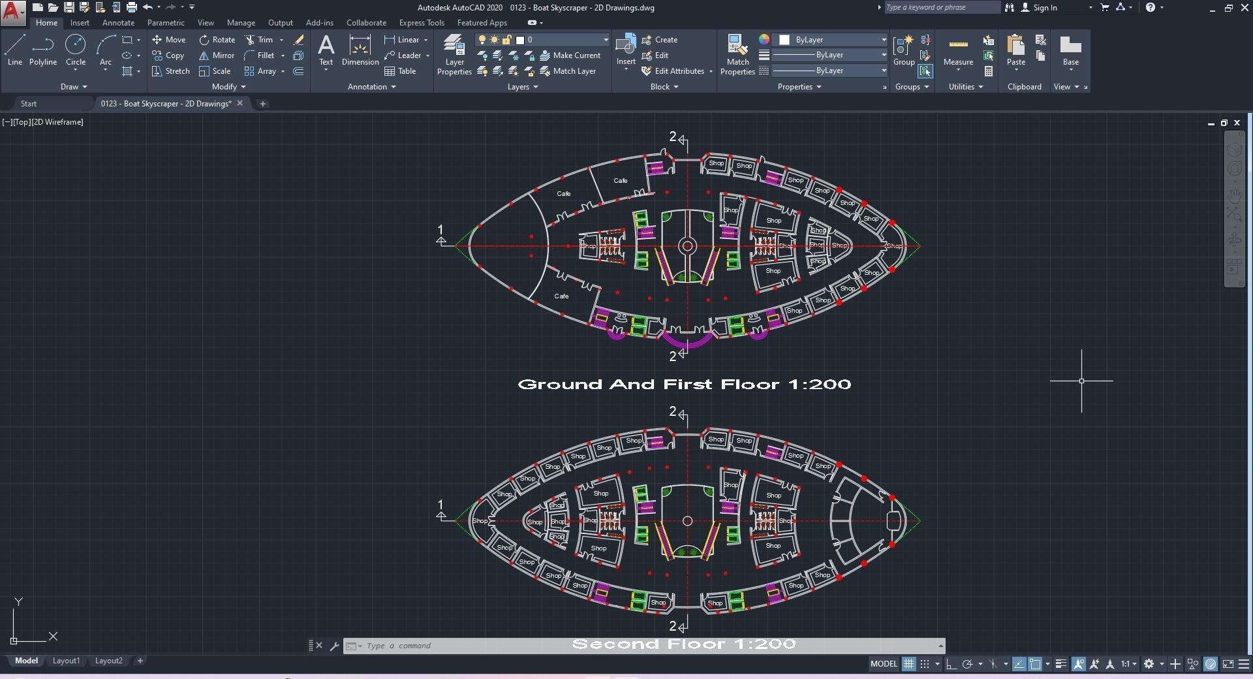1253x679 pixels.
Task: Click the keyword search box
Action: click(942, 7)
